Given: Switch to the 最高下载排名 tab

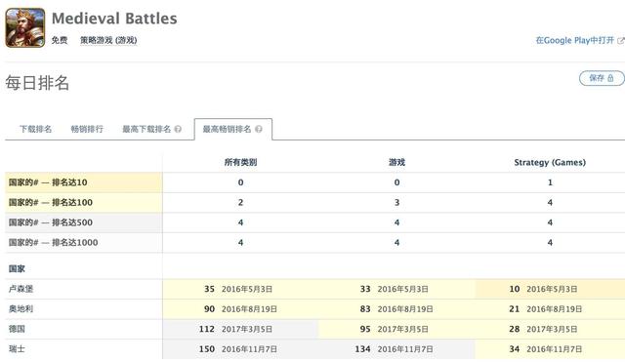Looking at the screenshot, I should point(146,129).
